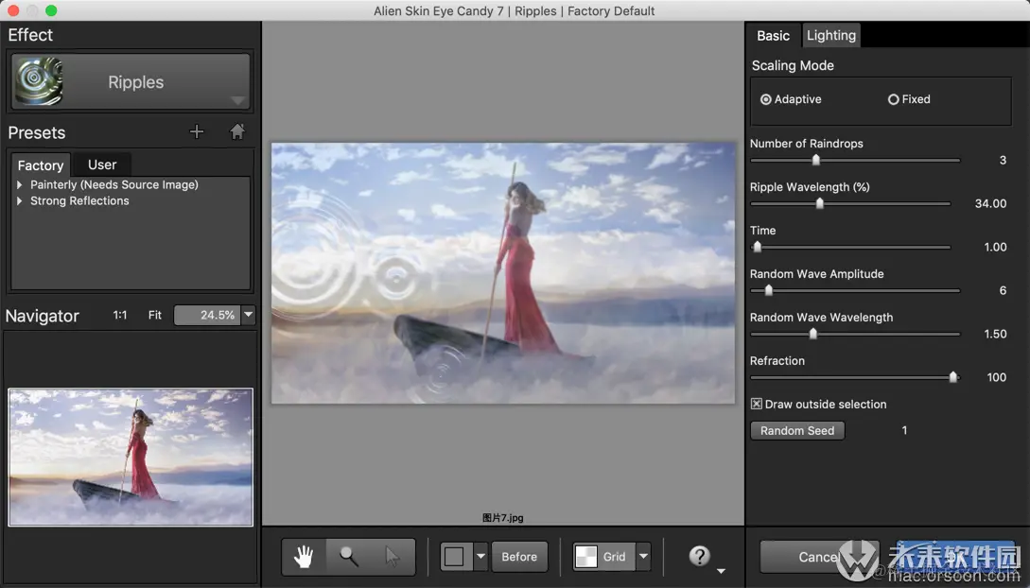Click the Number of Raindrops value 3
This screenshot has width=1030, height=588.
click(1003, 160)
